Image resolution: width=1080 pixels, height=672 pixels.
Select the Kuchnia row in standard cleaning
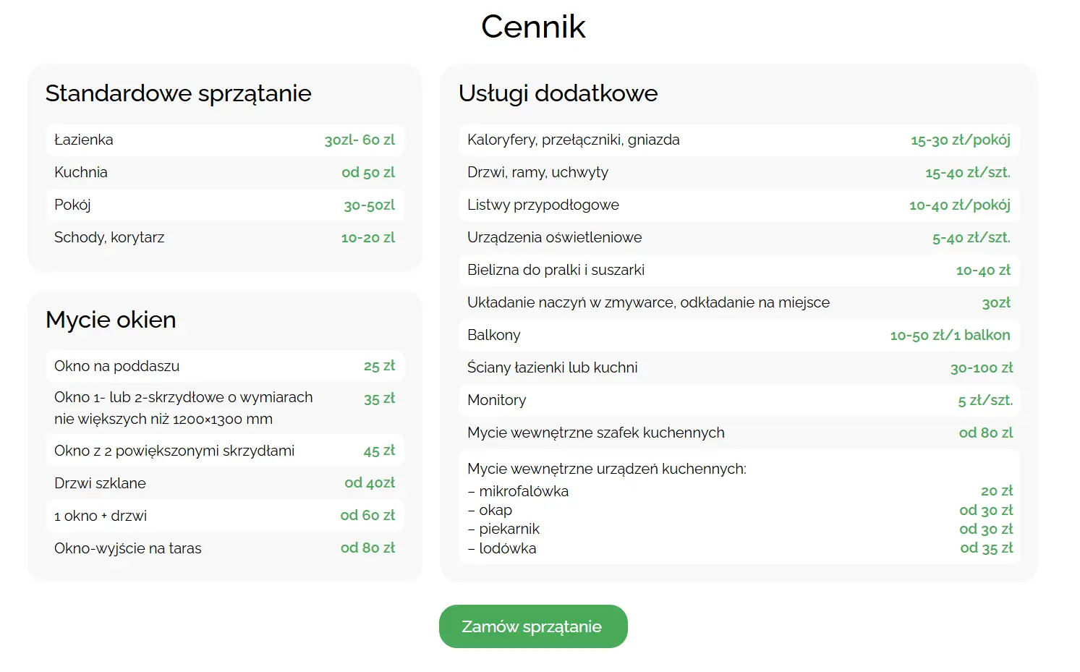click(x=225, y=172)
